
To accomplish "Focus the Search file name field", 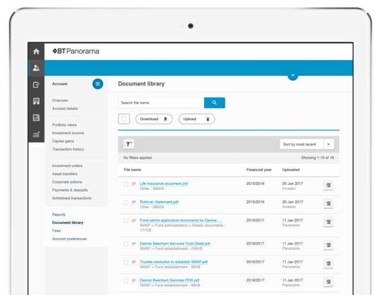I will click(x=161, y=103).
